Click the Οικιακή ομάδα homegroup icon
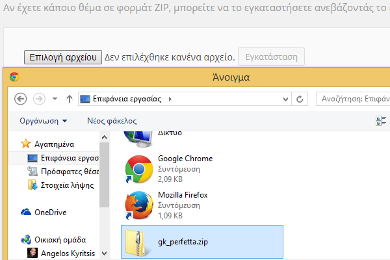This screenshot has height=260, width=390. point(26,240)
